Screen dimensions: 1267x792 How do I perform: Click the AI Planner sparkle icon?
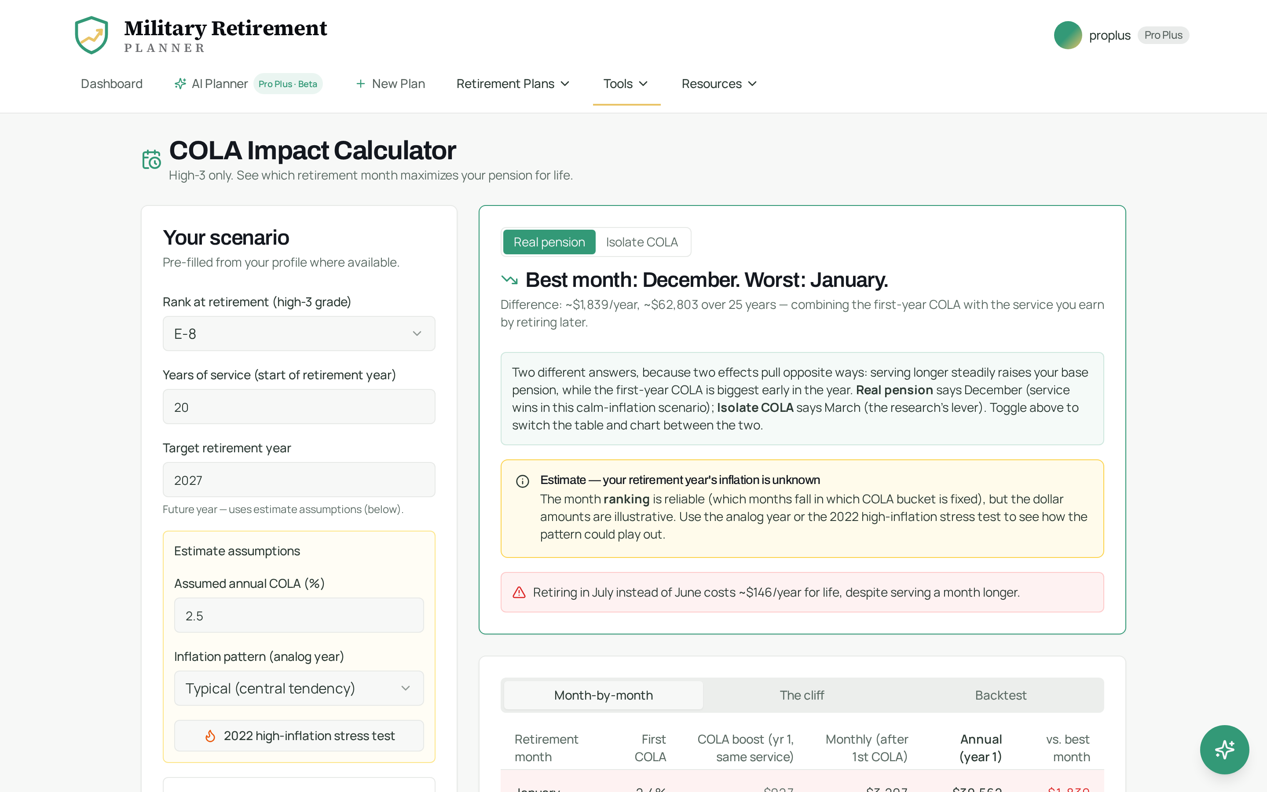tap(180, 84)
